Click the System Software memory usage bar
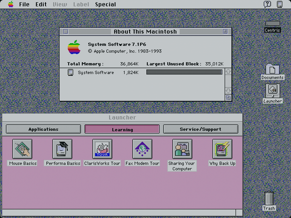The width and height of the screenshot is (291, 218). point(184,72)
